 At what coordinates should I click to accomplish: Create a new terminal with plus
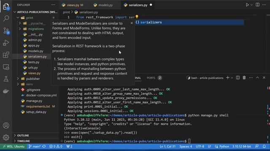227,78
